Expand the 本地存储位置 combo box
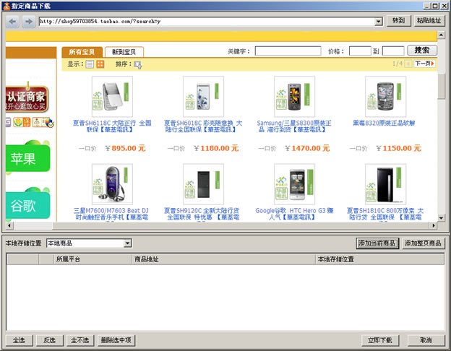Screen dimensions: 451x351 [x=127, y=243]
